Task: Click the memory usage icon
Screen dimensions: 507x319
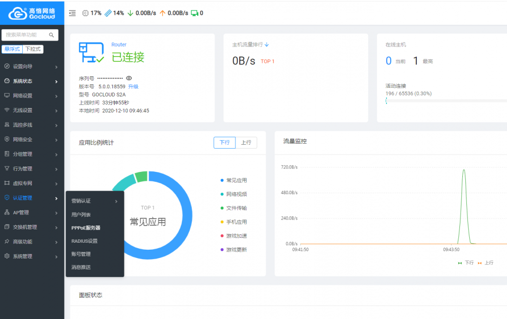Action: pos(108,13)
